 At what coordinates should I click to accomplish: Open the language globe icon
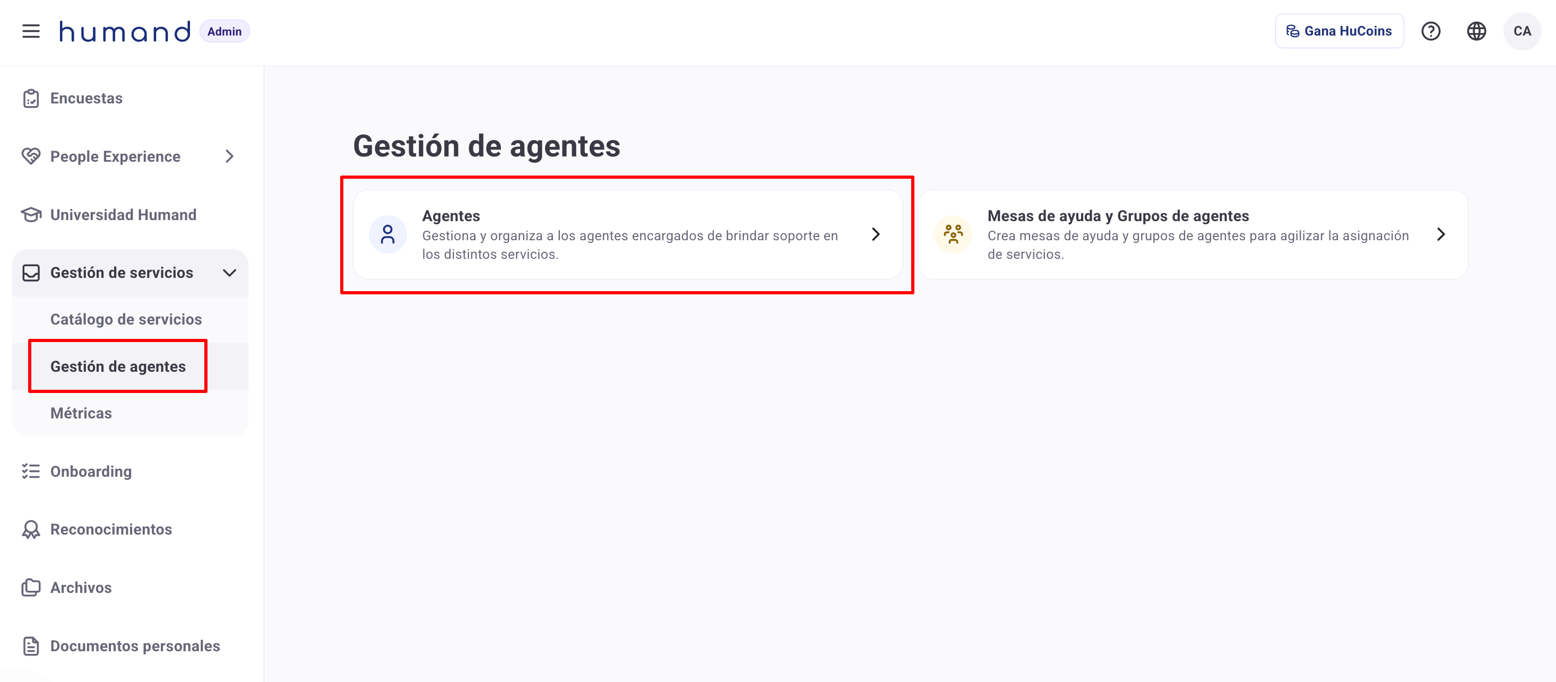click(x=1476, y=31)
